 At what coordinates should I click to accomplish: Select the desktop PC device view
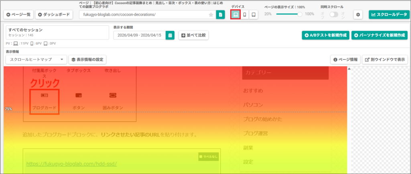tap(235, 15)
